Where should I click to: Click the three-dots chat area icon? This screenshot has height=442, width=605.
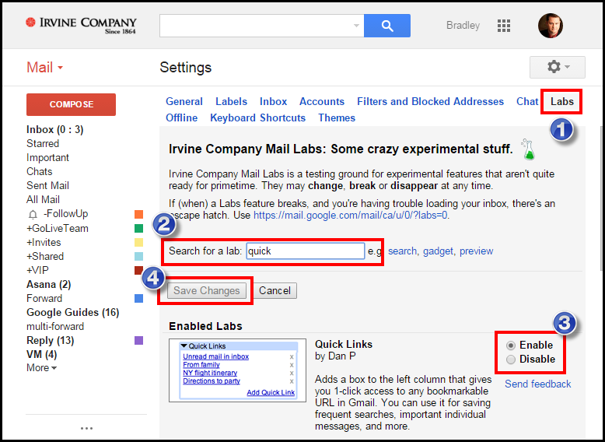[x=86, y=428]
